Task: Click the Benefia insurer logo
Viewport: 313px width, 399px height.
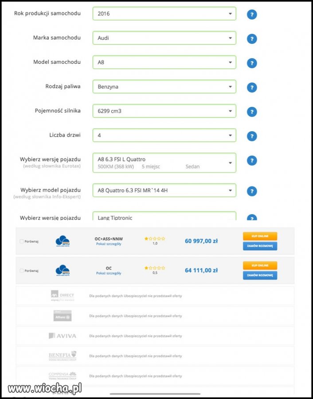Action: pos(63,356)
